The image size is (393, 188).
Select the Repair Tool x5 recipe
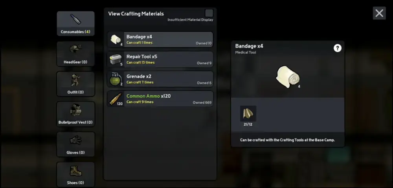(160, 59)
